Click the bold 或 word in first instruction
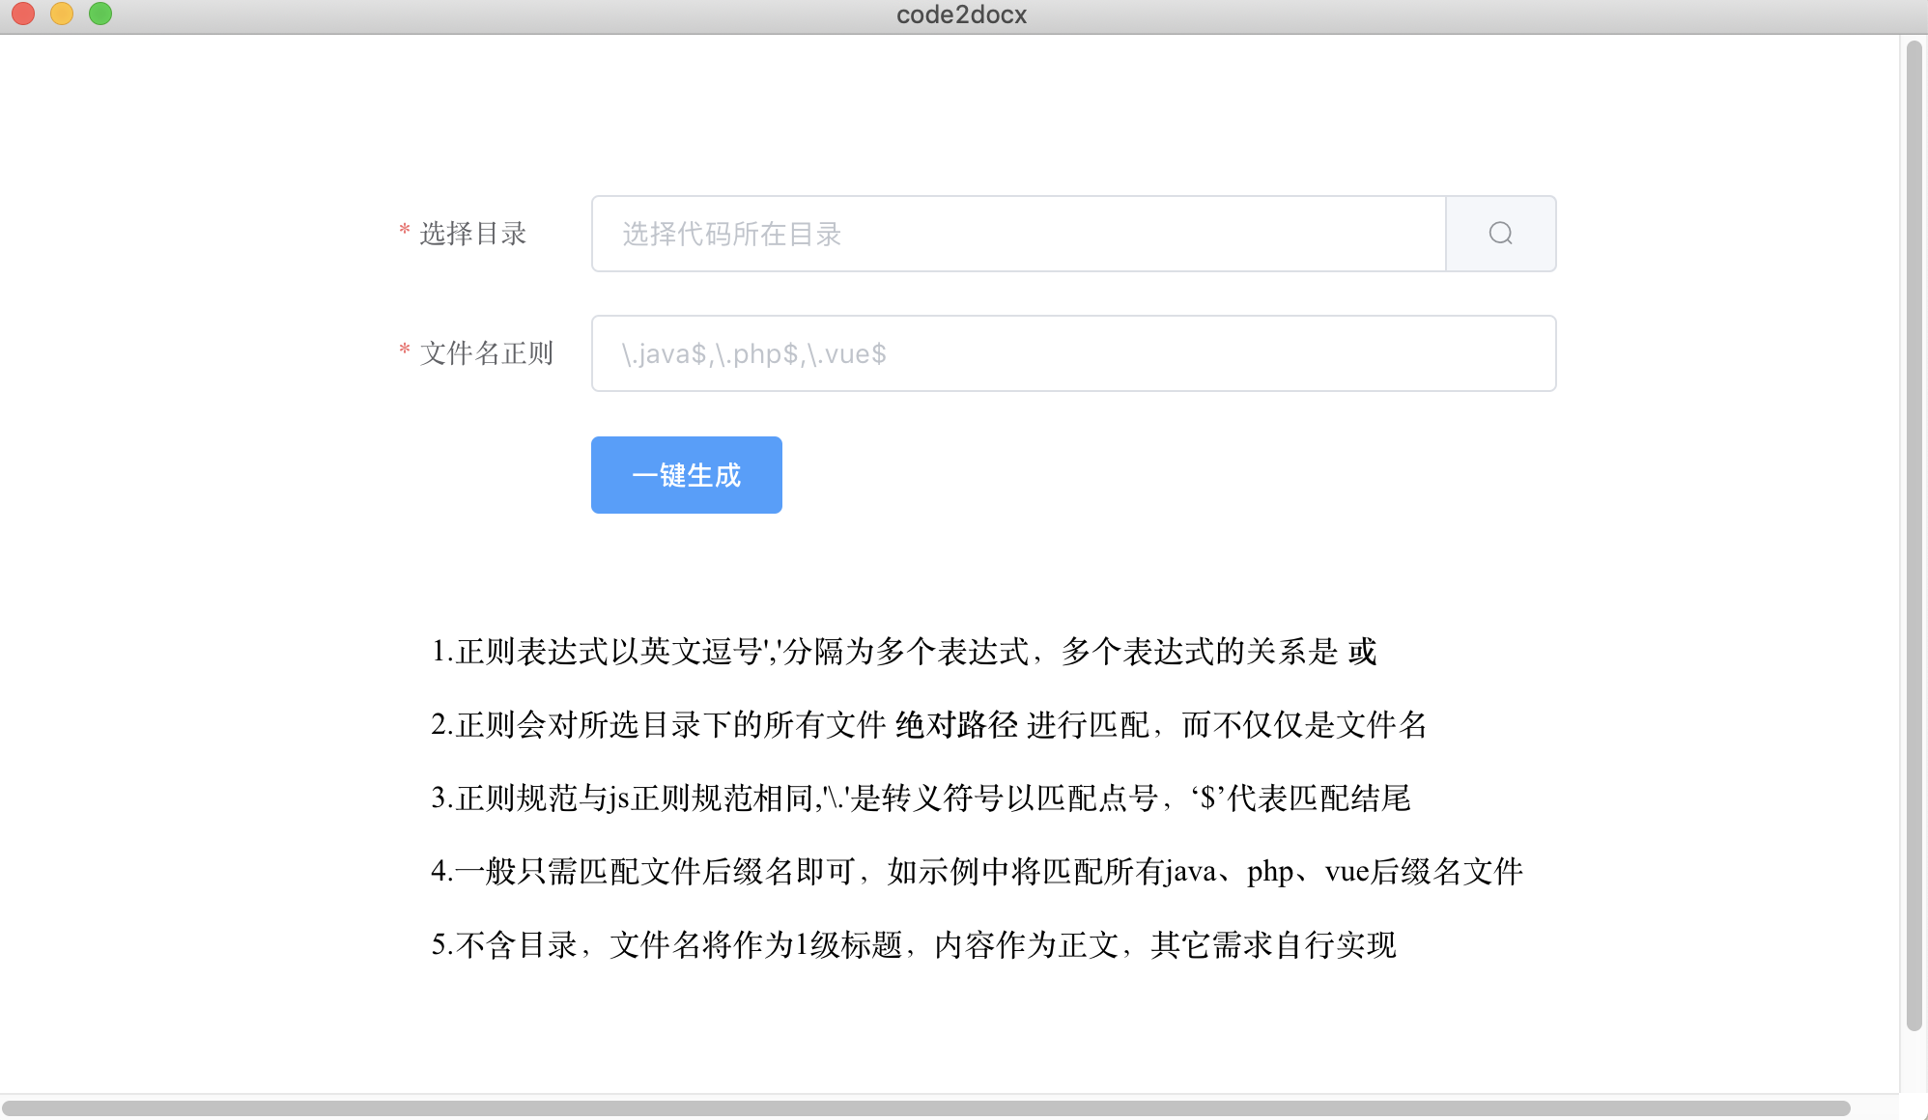1928x1120 pixels. point(1362,652)
